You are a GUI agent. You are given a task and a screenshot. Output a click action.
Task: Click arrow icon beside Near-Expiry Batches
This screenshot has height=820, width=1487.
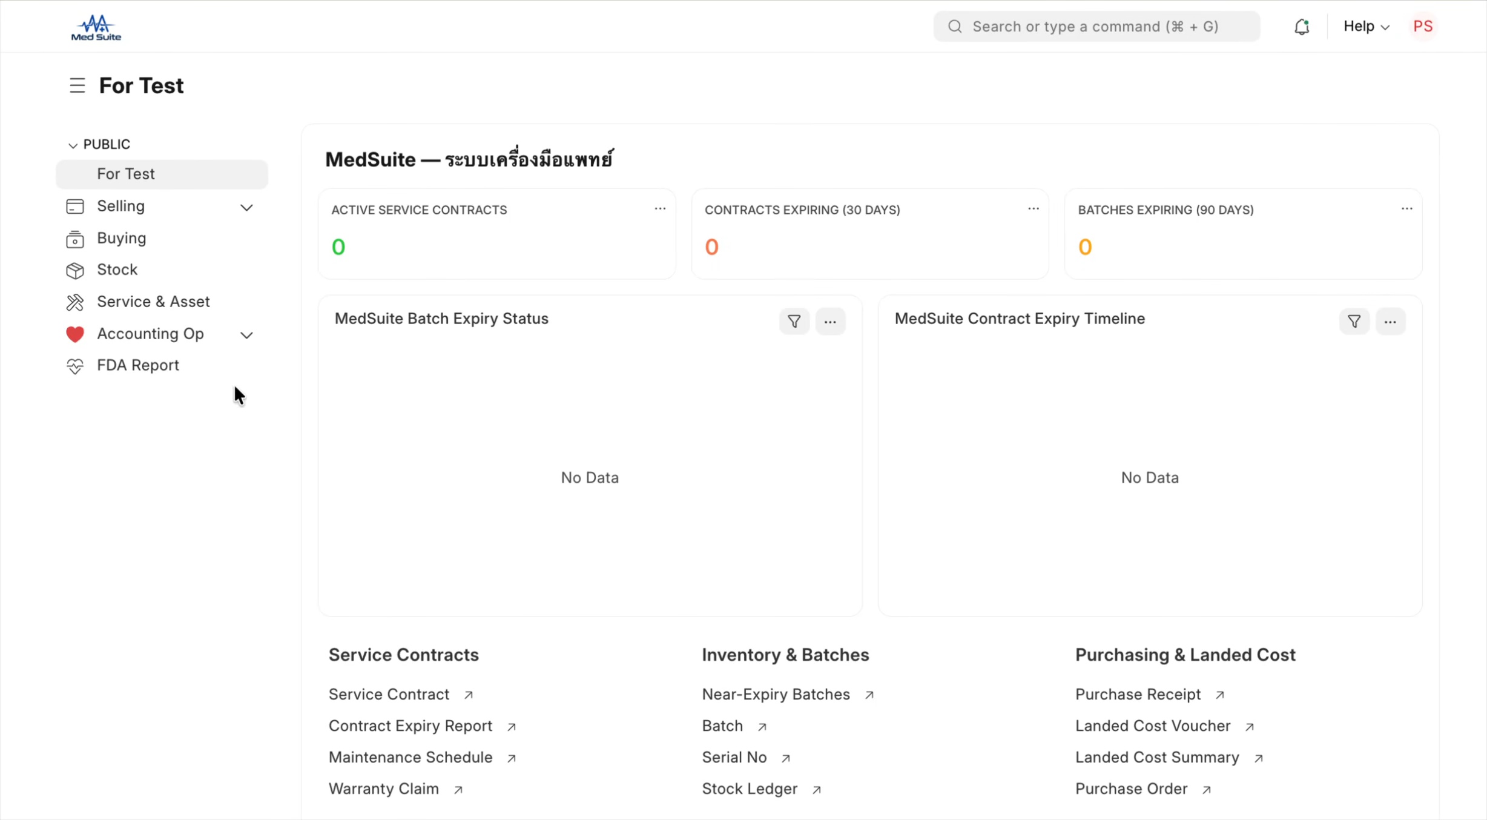[x=869, y=695]
